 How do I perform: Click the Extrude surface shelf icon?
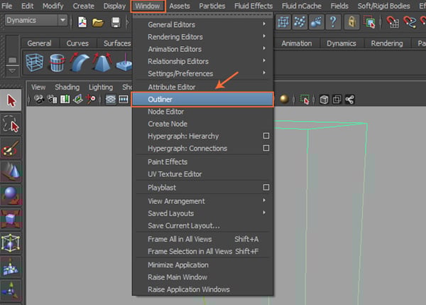click(102, 63)
